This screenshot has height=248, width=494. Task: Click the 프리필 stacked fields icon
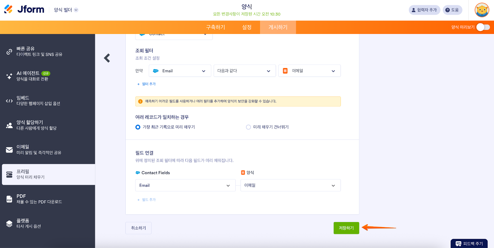tap(9, 175)
